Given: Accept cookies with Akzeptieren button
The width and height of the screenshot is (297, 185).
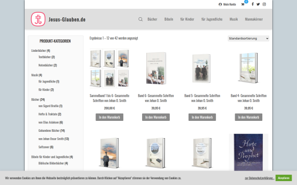Looking at the screenshot, I should (284, 178).
